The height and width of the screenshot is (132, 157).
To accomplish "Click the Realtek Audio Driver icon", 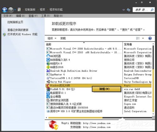I will (48, 71).
